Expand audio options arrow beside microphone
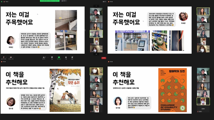The image size is (214, 120). (x=6, y=57)
